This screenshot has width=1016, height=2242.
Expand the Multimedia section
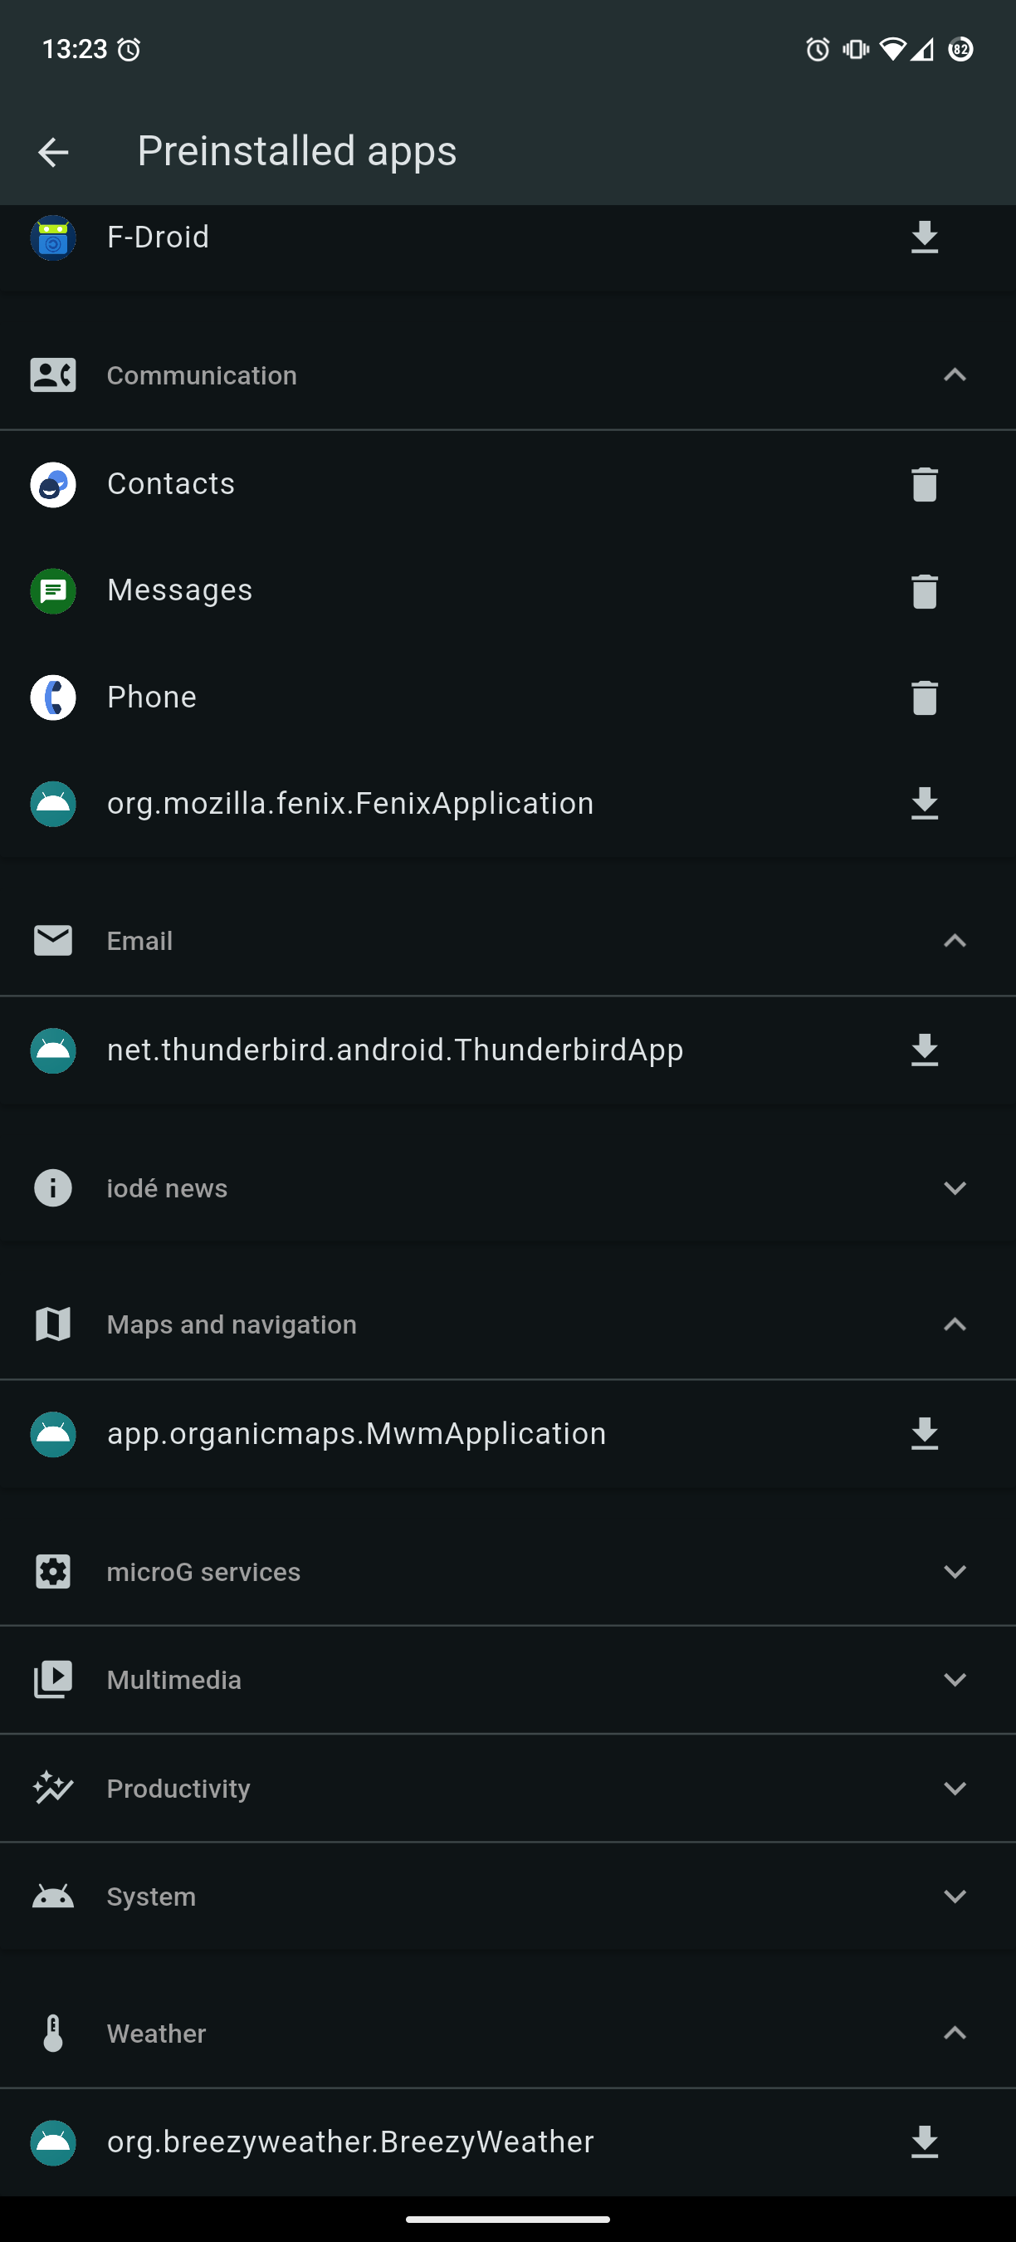point(955,1680)
